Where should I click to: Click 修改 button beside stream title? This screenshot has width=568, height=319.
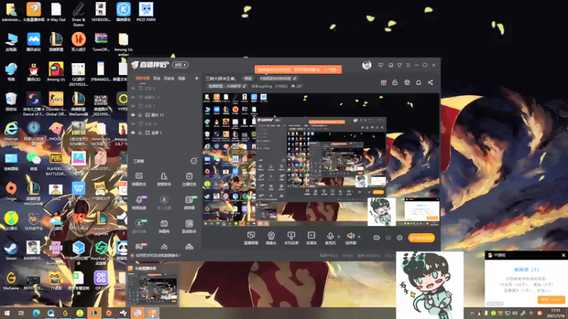248,78
